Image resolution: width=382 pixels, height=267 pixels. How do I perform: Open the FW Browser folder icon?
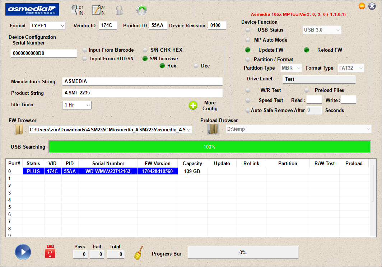[x=19, y=130]
